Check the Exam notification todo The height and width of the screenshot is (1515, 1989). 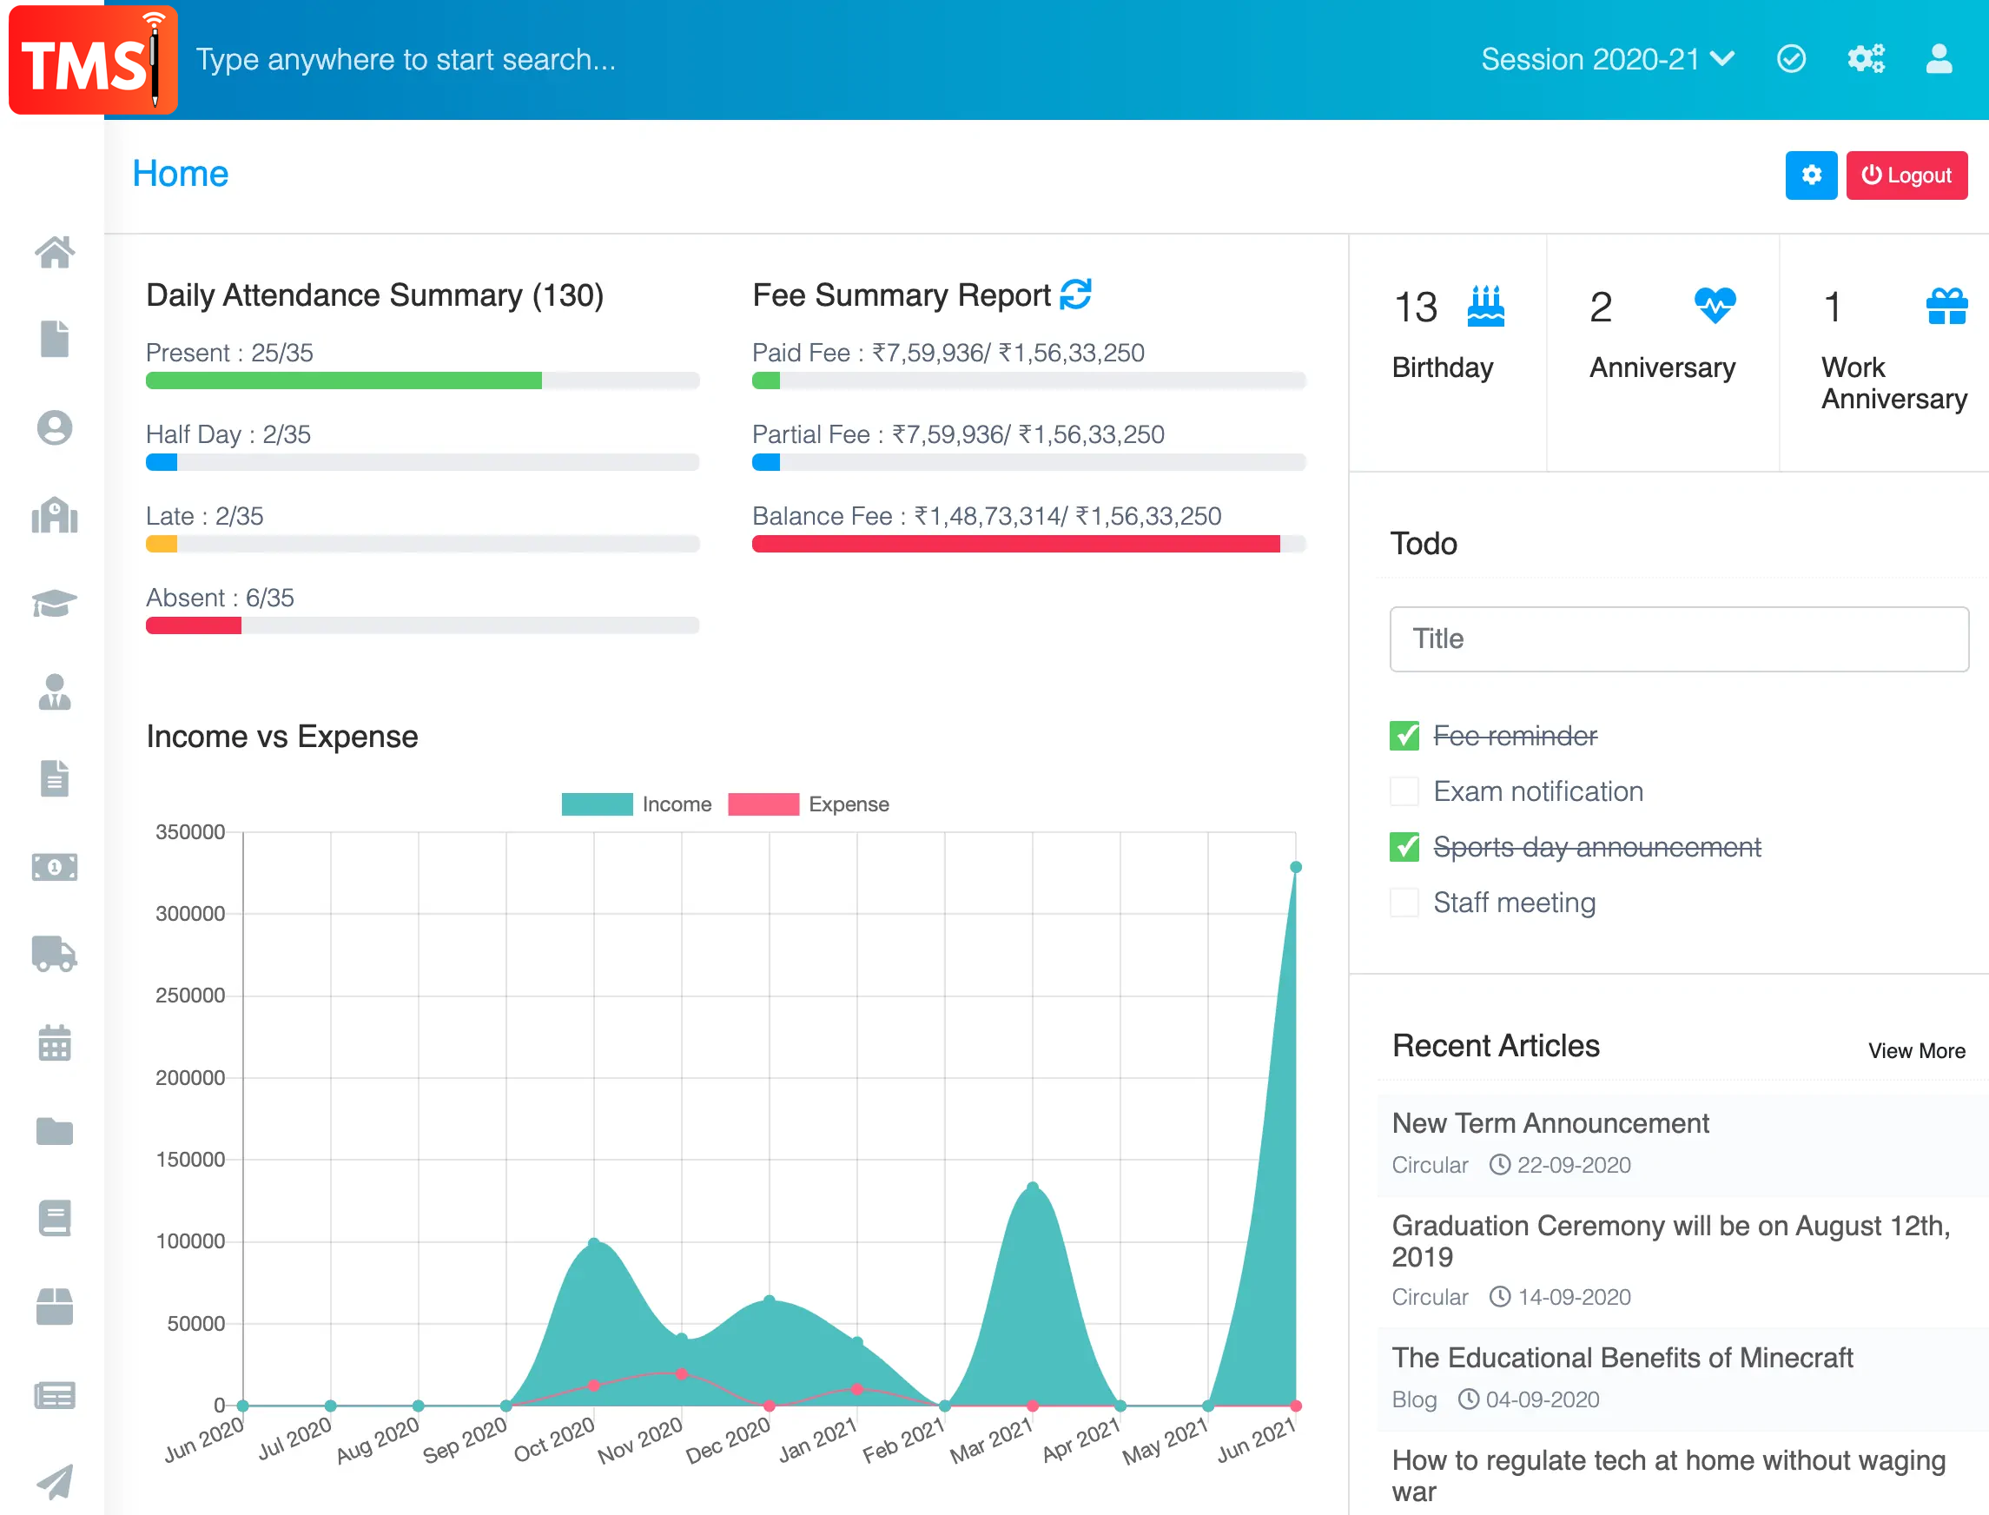point(1404,791)
